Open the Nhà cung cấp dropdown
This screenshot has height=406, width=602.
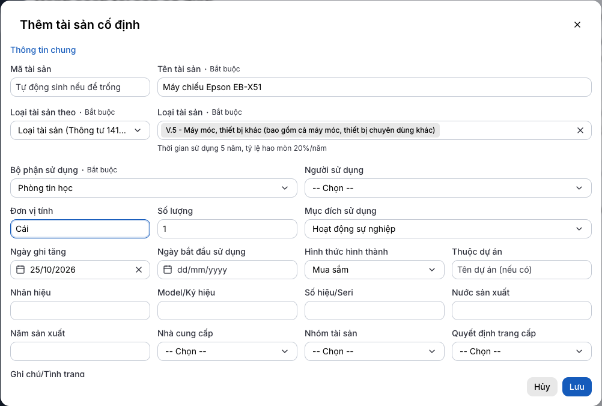click(227, 351)
